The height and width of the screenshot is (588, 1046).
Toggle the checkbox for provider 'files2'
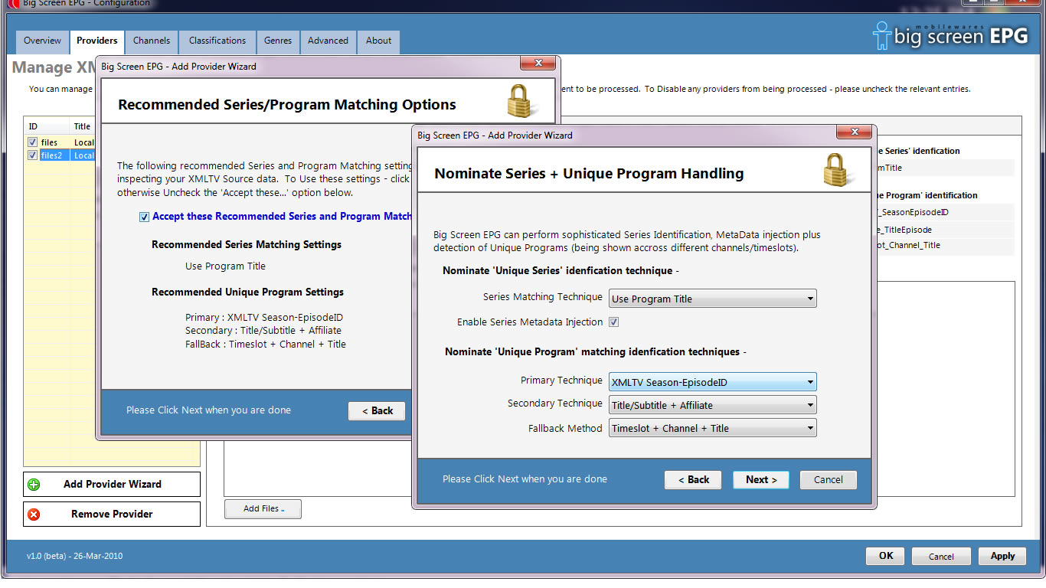(x=32, y=155)
